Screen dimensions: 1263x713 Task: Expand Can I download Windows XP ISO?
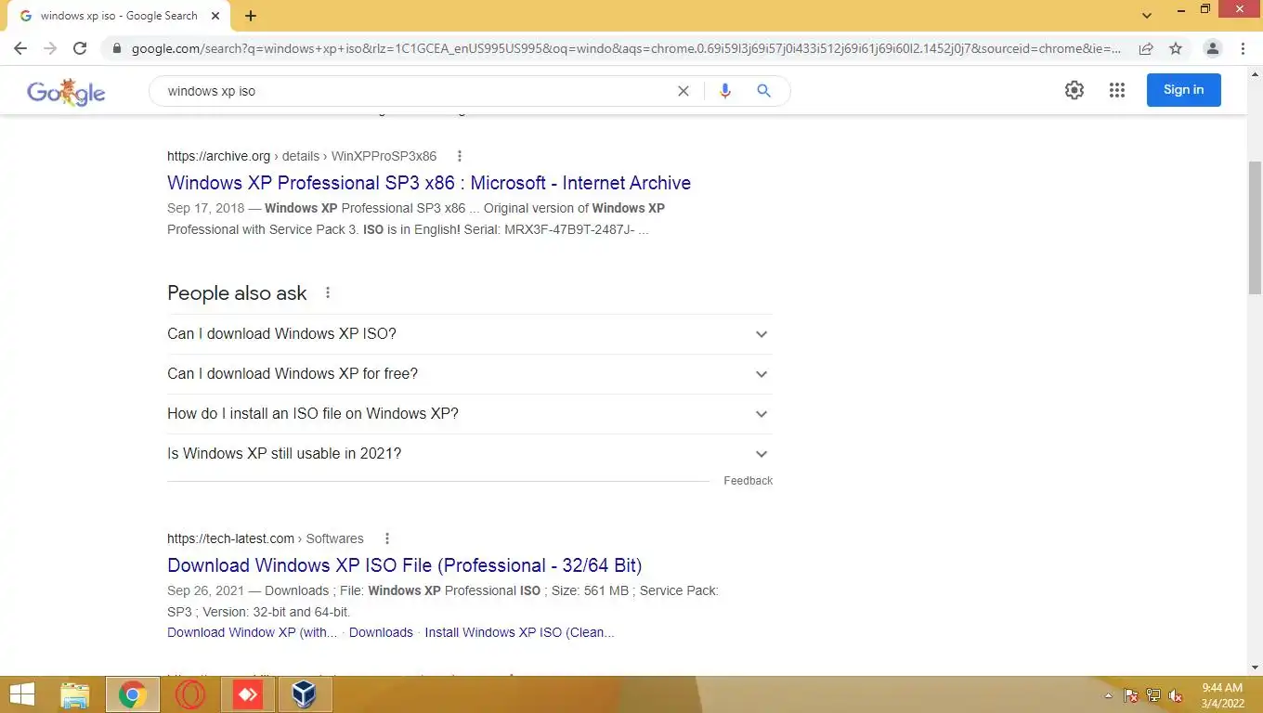(469, 334)
